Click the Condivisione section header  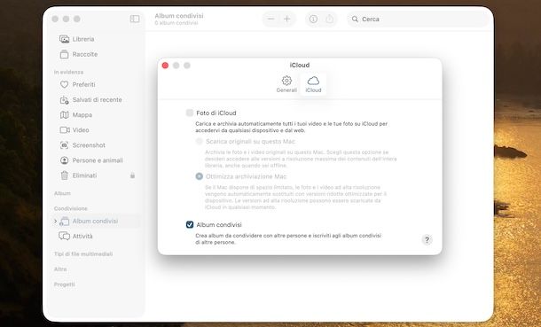(71, 208)
